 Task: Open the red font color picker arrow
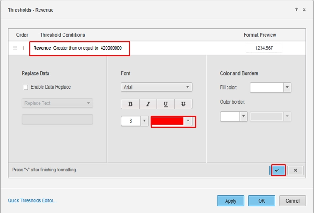coord(188,121)
